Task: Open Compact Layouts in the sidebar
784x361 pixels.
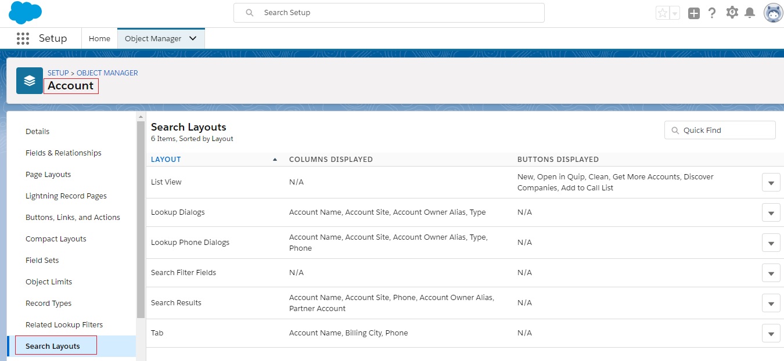Action: pyautogui.click(x=56, y=239)
